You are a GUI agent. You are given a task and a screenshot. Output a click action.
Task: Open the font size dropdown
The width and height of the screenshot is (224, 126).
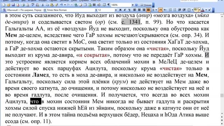tap(116, 10)
